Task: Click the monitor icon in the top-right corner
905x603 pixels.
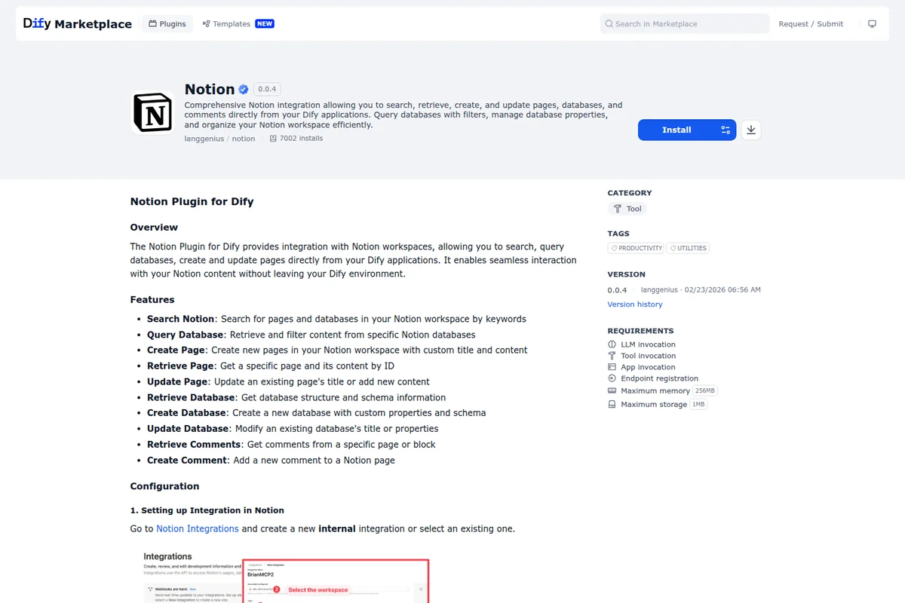Action: tap(872, 23)
